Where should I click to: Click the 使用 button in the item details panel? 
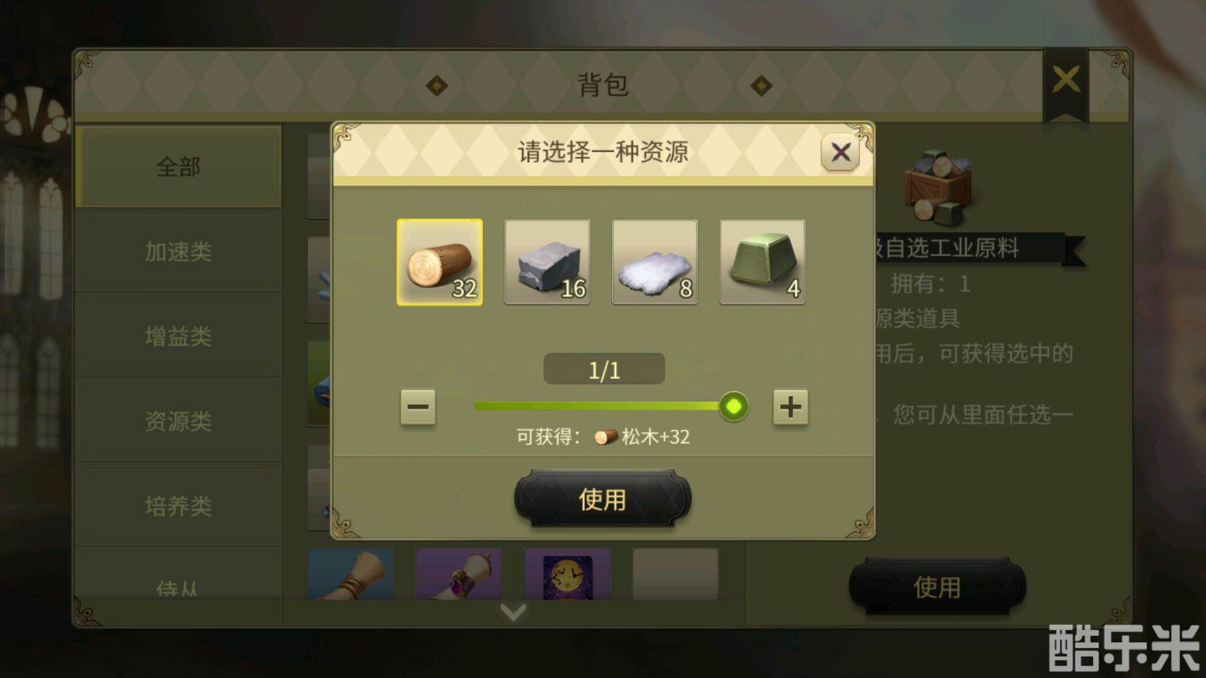click(937, 587)
